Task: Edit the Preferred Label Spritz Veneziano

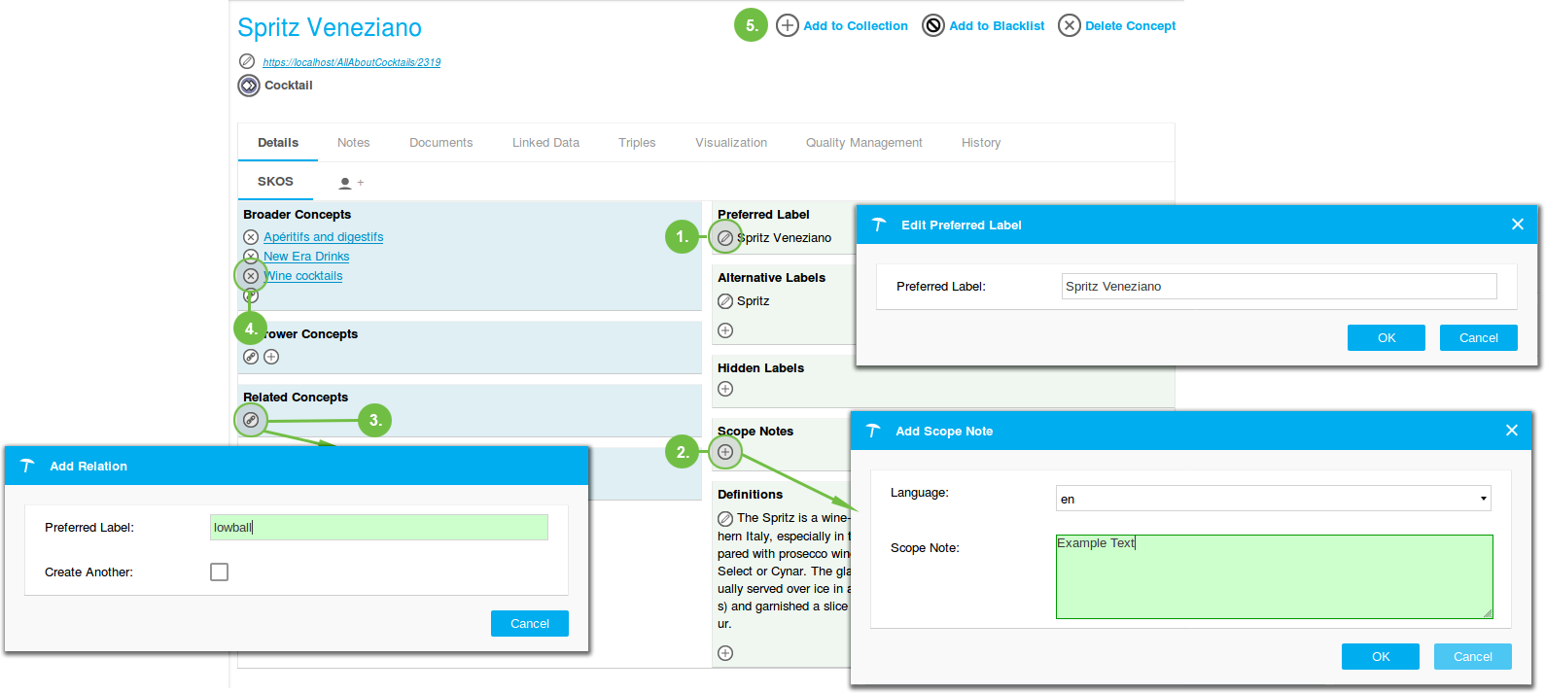Action: tap(725, 237)
